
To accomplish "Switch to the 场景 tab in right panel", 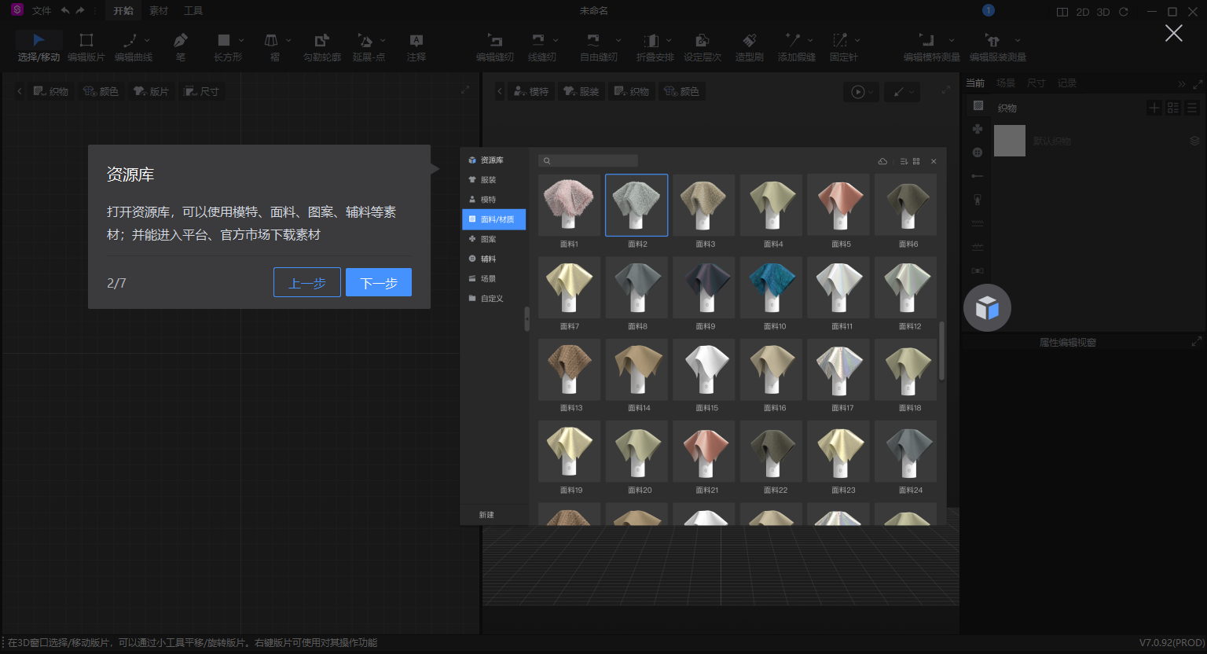I will pos(1006,82).
